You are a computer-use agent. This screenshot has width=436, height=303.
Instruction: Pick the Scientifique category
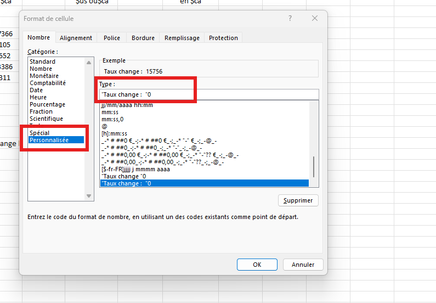click(x=46, y=119)
